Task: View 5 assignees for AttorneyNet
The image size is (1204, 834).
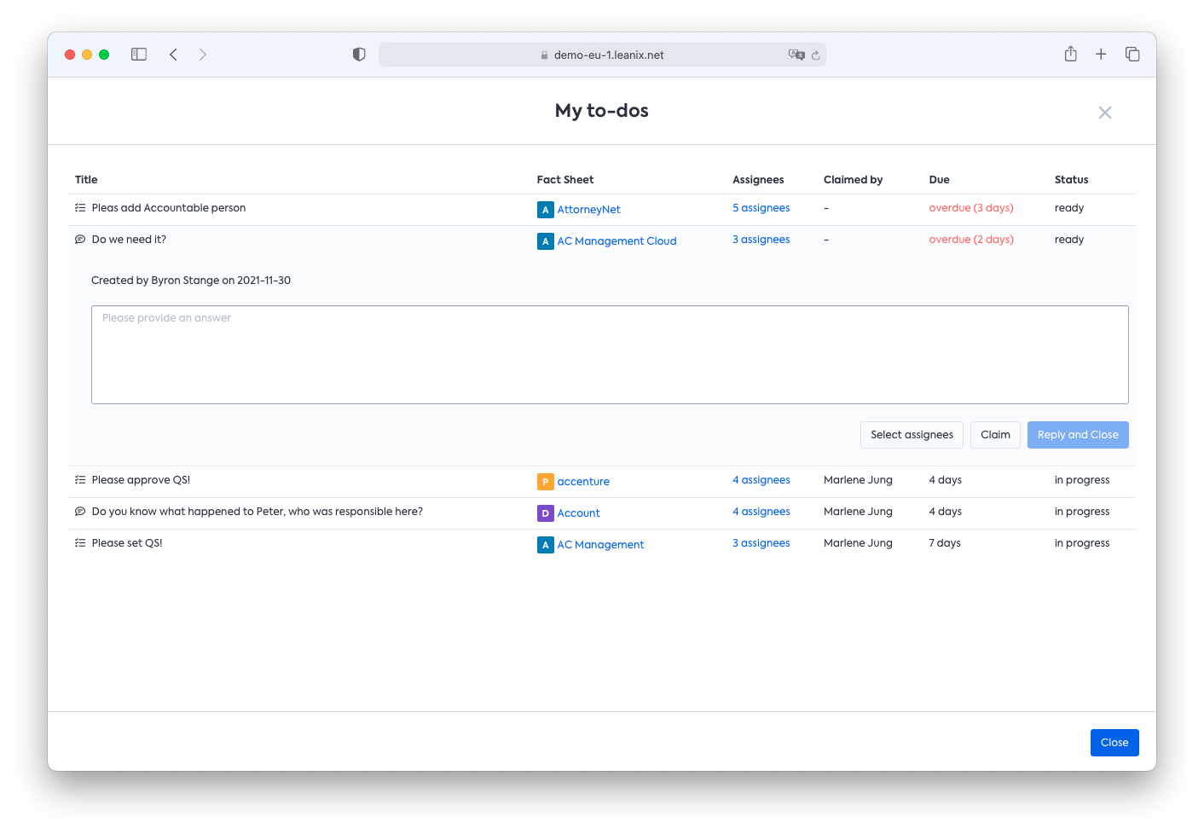Action: (761, 208)
